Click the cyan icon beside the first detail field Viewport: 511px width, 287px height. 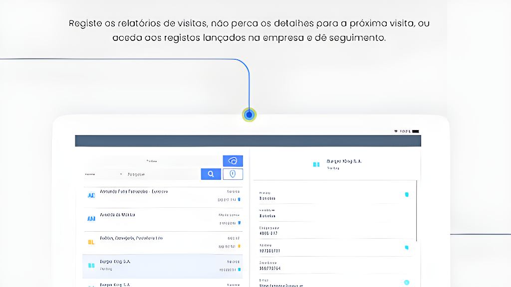point(407,195)
